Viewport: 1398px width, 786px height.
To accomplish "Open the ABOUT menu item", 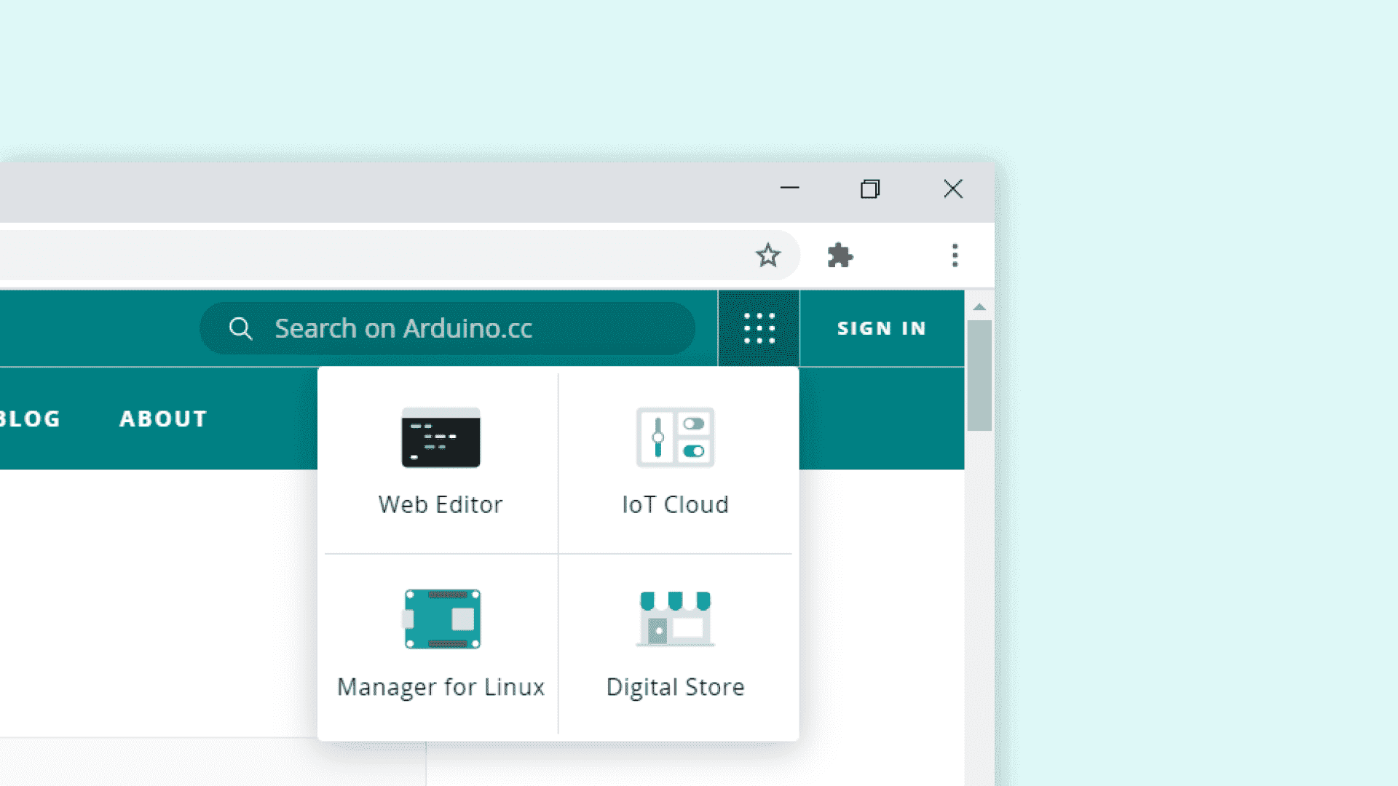I will [x=163, y=418].
